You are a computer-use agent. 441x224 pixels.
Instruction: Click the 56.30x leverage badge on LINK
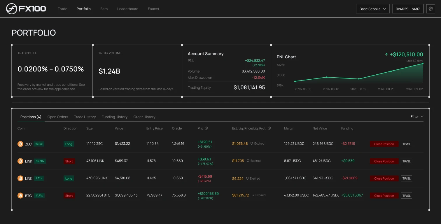tap(40, 161)
